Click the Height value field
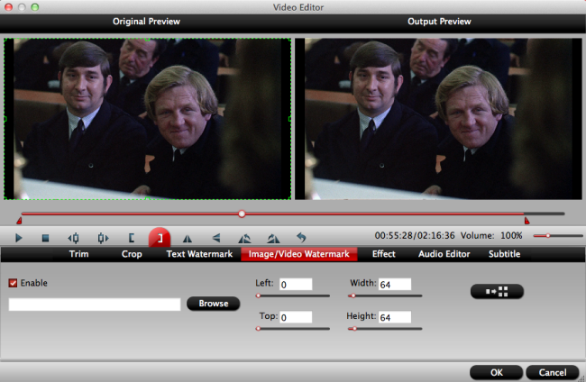The width and height of the screenshot is (586, 382). 395,317
